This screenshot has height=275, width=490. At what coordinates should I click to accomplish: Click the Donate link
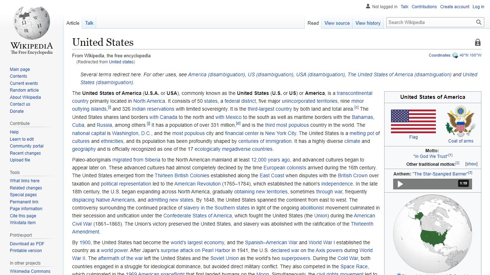[17, 111]
